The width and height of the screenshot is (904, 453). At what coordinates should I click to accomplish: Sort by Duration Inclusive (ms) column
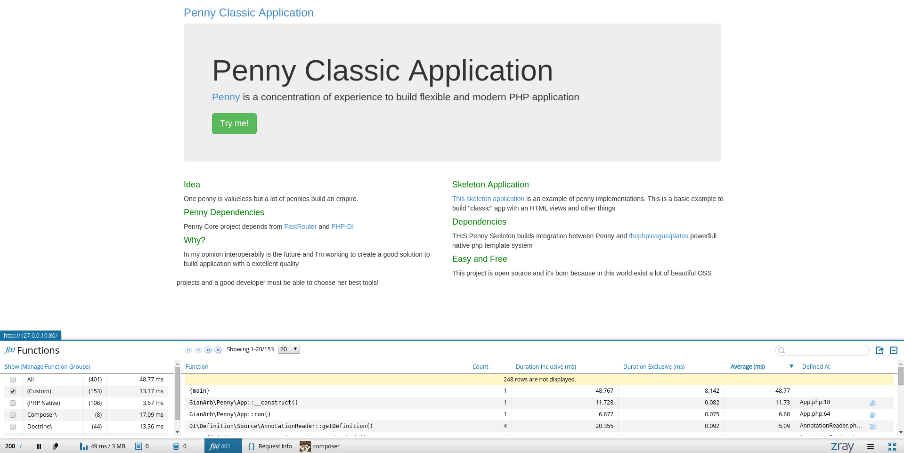pos(546,367)
